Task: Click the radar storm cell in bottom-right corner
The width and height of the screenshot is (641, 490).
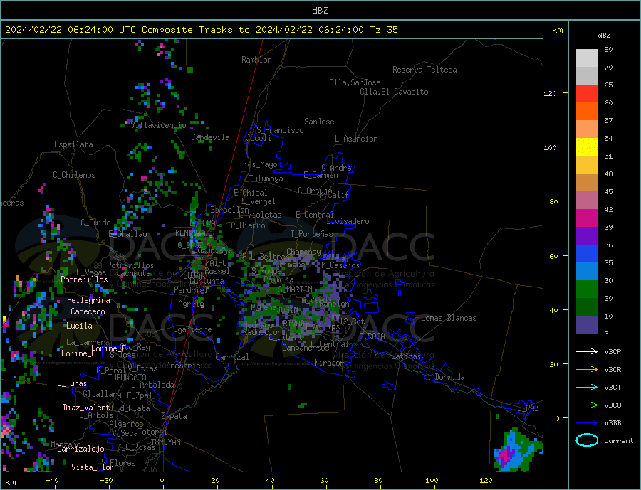Action: [x=518, y=450]
